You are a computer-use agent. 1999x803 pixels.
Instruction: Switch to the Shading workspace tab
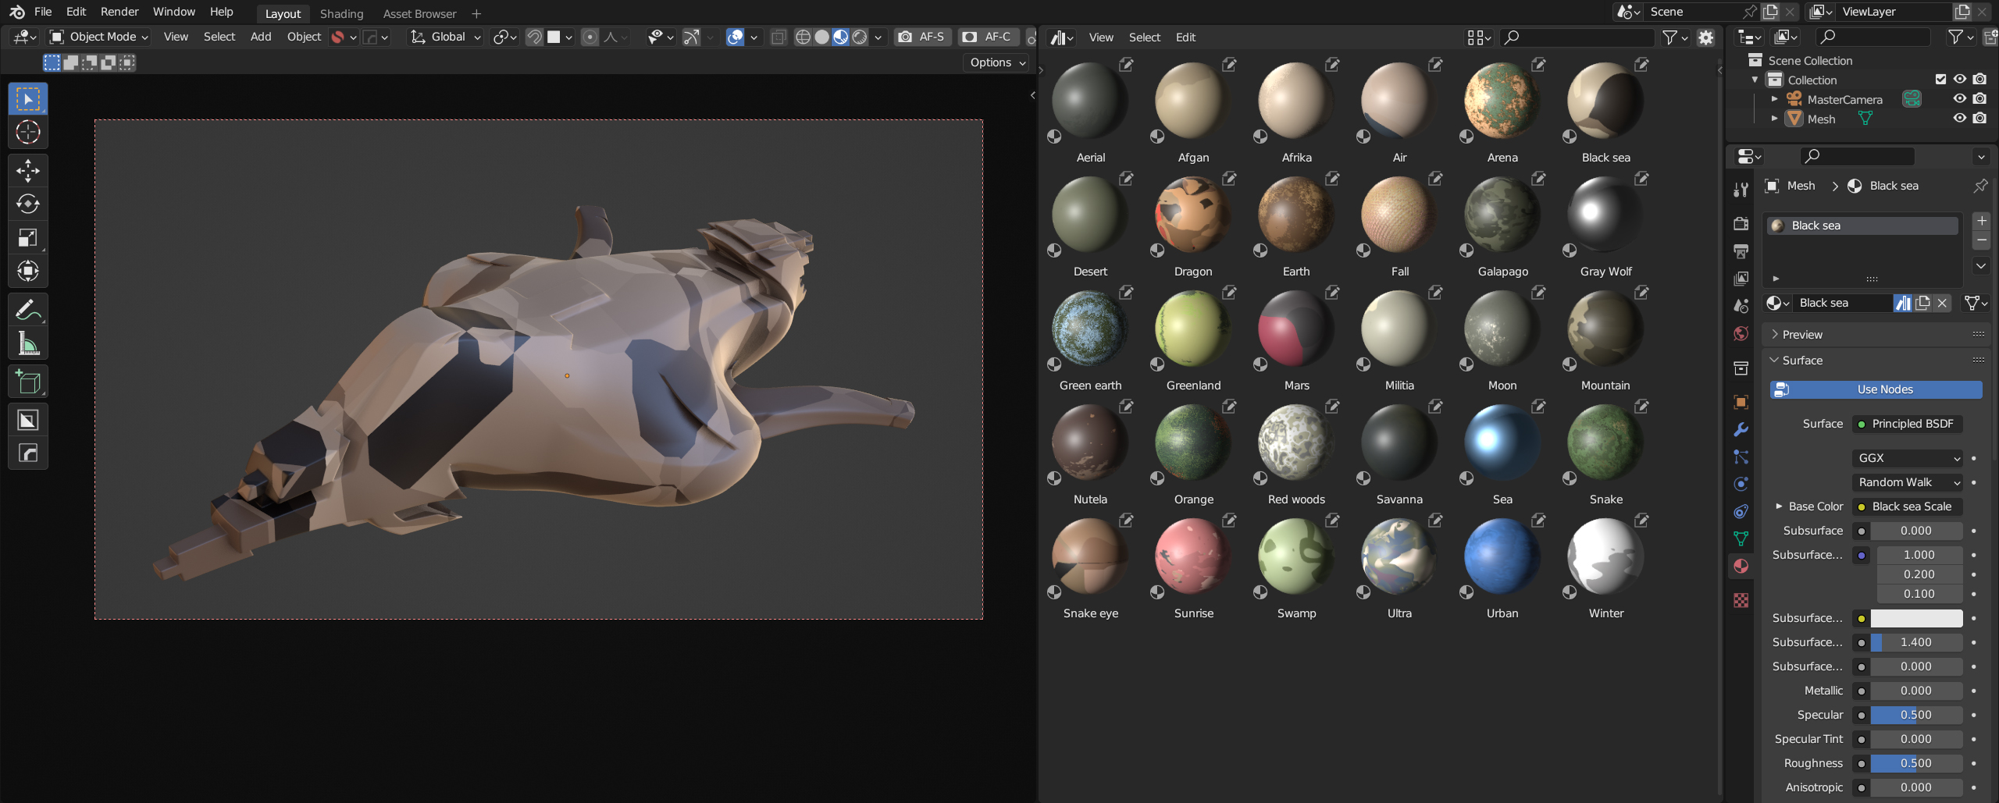341,13
